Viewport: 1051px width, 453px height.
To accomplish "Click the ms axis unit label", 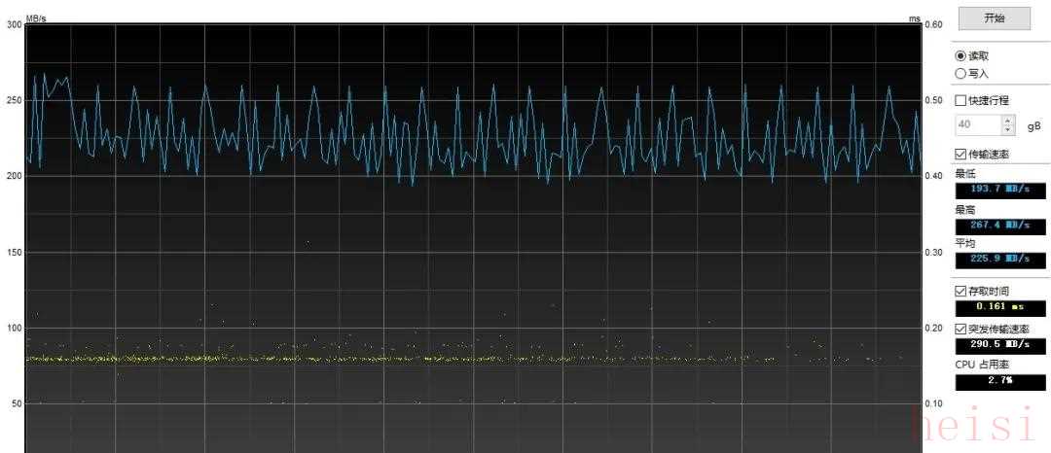I will pyautogui.click(x=915, y=17).
